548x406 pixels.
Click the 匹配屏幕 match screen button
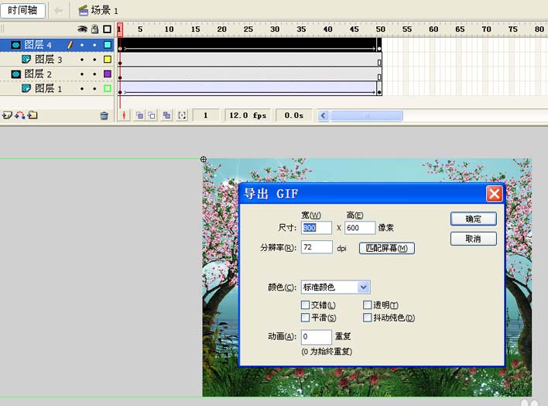point(387,248)
